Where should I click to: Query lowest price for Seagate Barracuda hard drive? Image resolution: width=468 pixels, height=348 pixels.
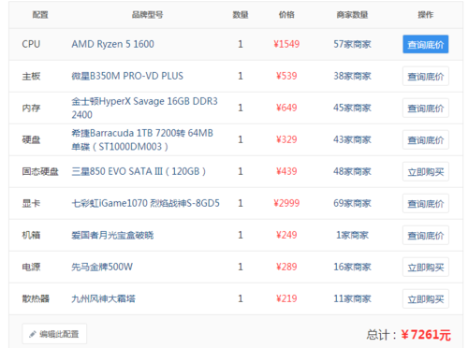[x=426, y=139]
